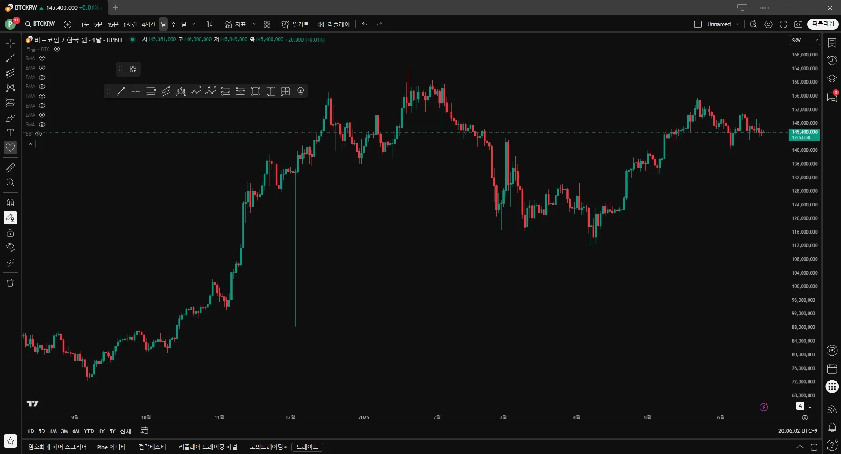Viewport: 841px width, 454px height.
Task: Click the star favorites toolbar icon
Action: 11,441
